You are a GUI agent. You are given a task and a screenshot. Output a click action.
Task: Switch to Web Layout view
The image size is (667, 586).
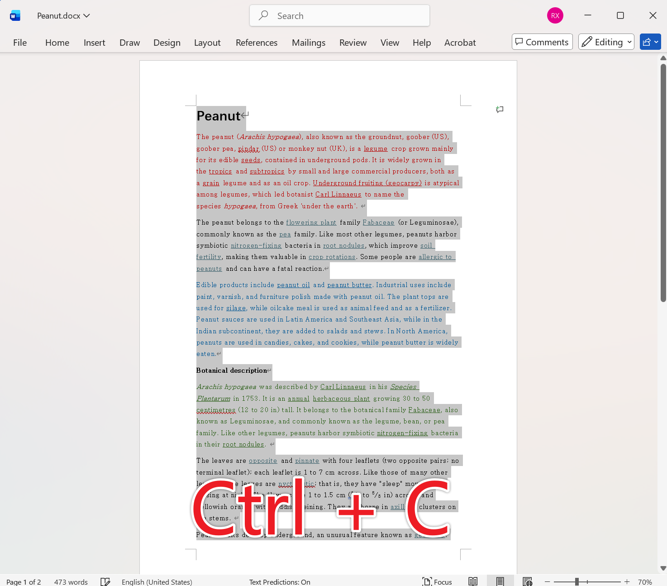(527, 581)
